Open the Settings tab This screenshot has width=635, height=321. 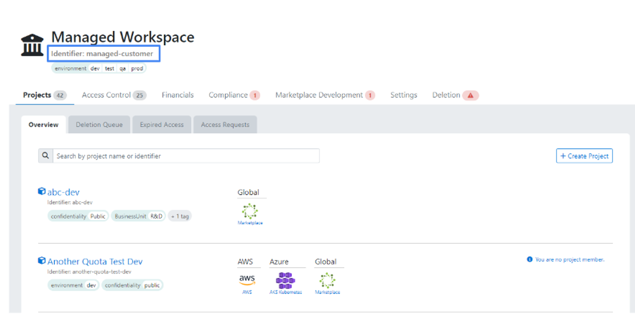(404, 95)
